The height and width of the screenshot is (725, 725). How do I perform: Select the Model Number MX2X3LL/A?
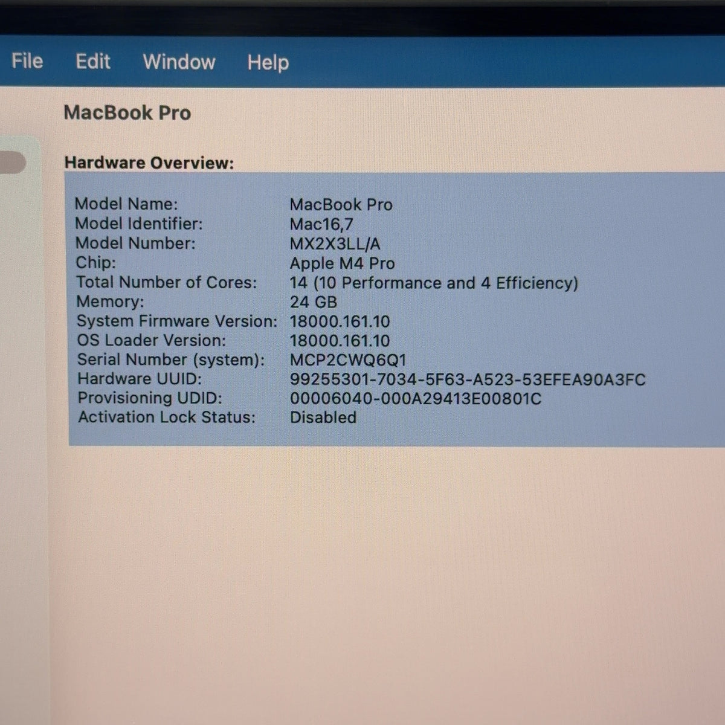[x=335, y=244]
